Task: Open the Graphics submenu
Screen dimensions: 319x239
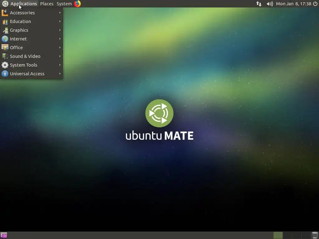Action: pyautogui.click(x=31, y=30)
